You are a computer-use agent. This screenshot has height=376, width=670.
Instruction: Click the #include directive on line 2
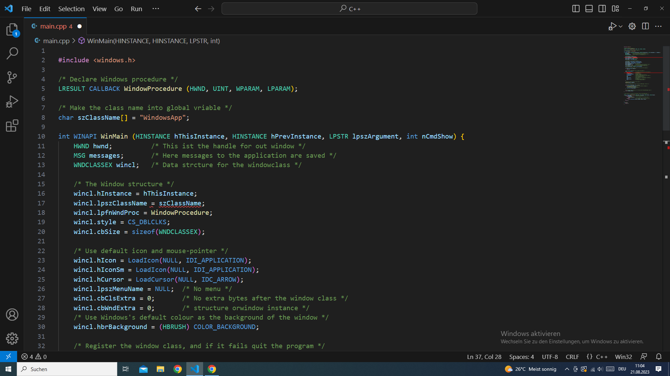74,60
